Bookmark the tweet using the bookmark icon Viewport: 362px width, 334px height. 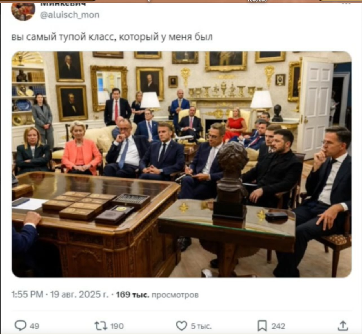pyautogui.click(x=262, y=326)
